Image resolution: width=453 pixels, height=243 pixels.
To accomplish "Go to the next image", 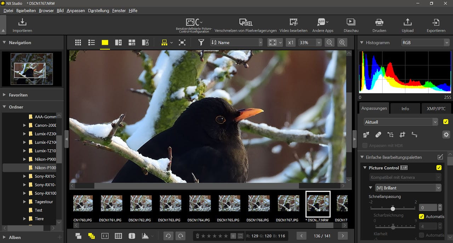I will pos(342,236).
